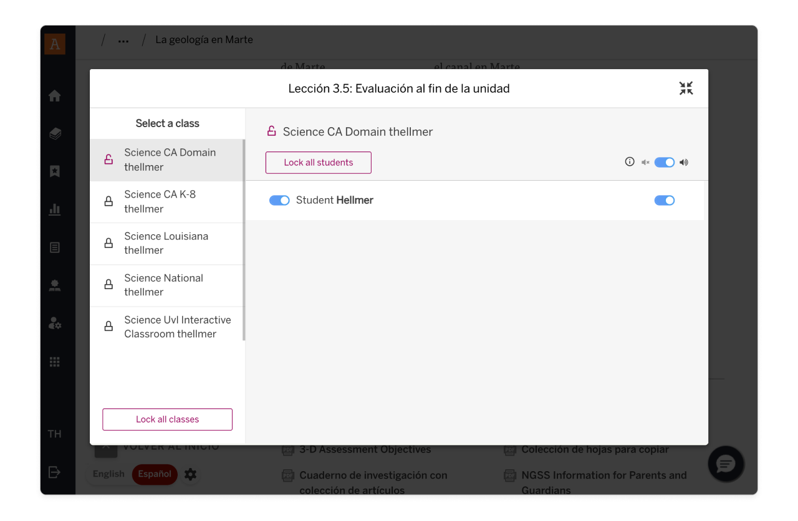798x521 pixels.
Task: Click the Lock all students button
Action: [x=318, y=162]
